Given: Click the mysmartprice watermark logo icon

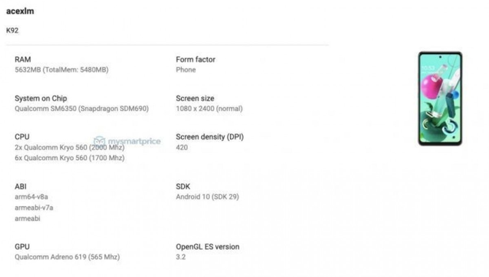Looking at the screenshot, I should tap(99, 141).
